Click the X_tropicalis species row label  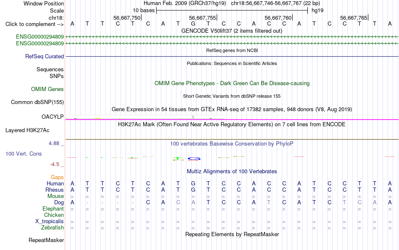click(x=50, y=221)
